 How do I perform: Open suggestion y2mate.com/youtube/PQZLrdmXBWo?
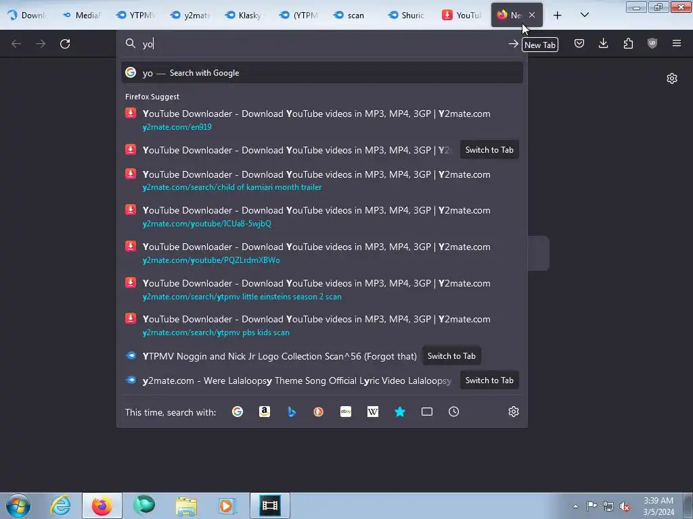pyautogui.click(x=322, y=253)
